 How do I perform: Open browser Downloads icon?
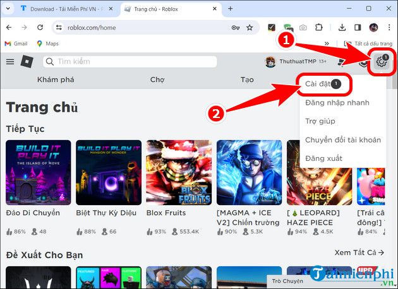pyautogui.click(x=342, y=27)
